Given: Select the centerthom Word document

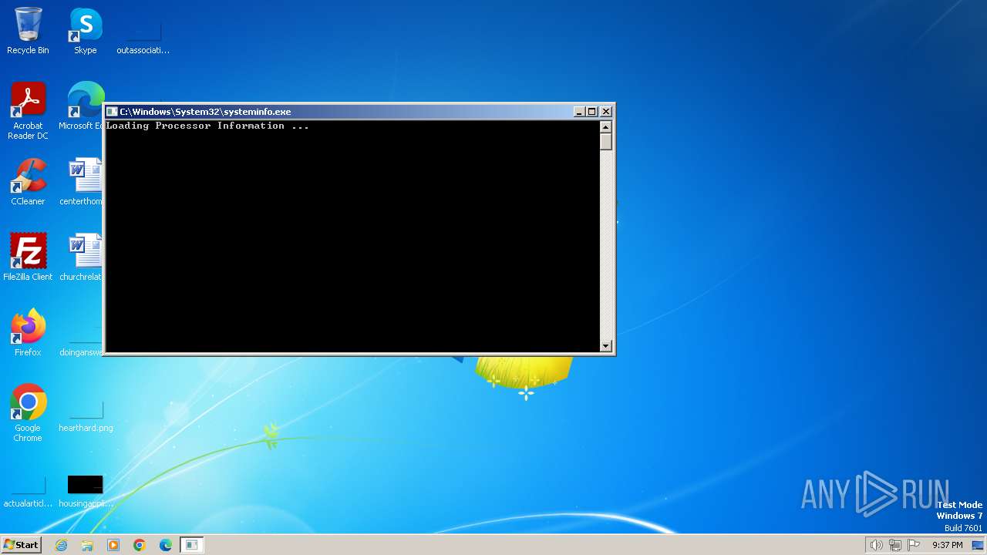Looking at the screenshot, I should pyautogui.click(x=82, y=182).
